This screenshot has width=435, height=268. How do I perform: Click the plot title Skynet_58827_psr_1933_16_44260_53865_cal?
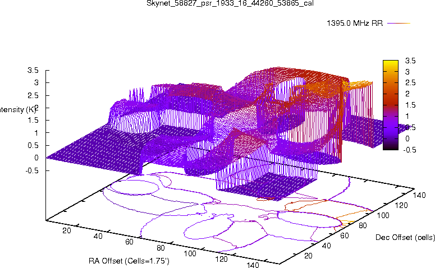pyautogui.click(x=230, y=3)
